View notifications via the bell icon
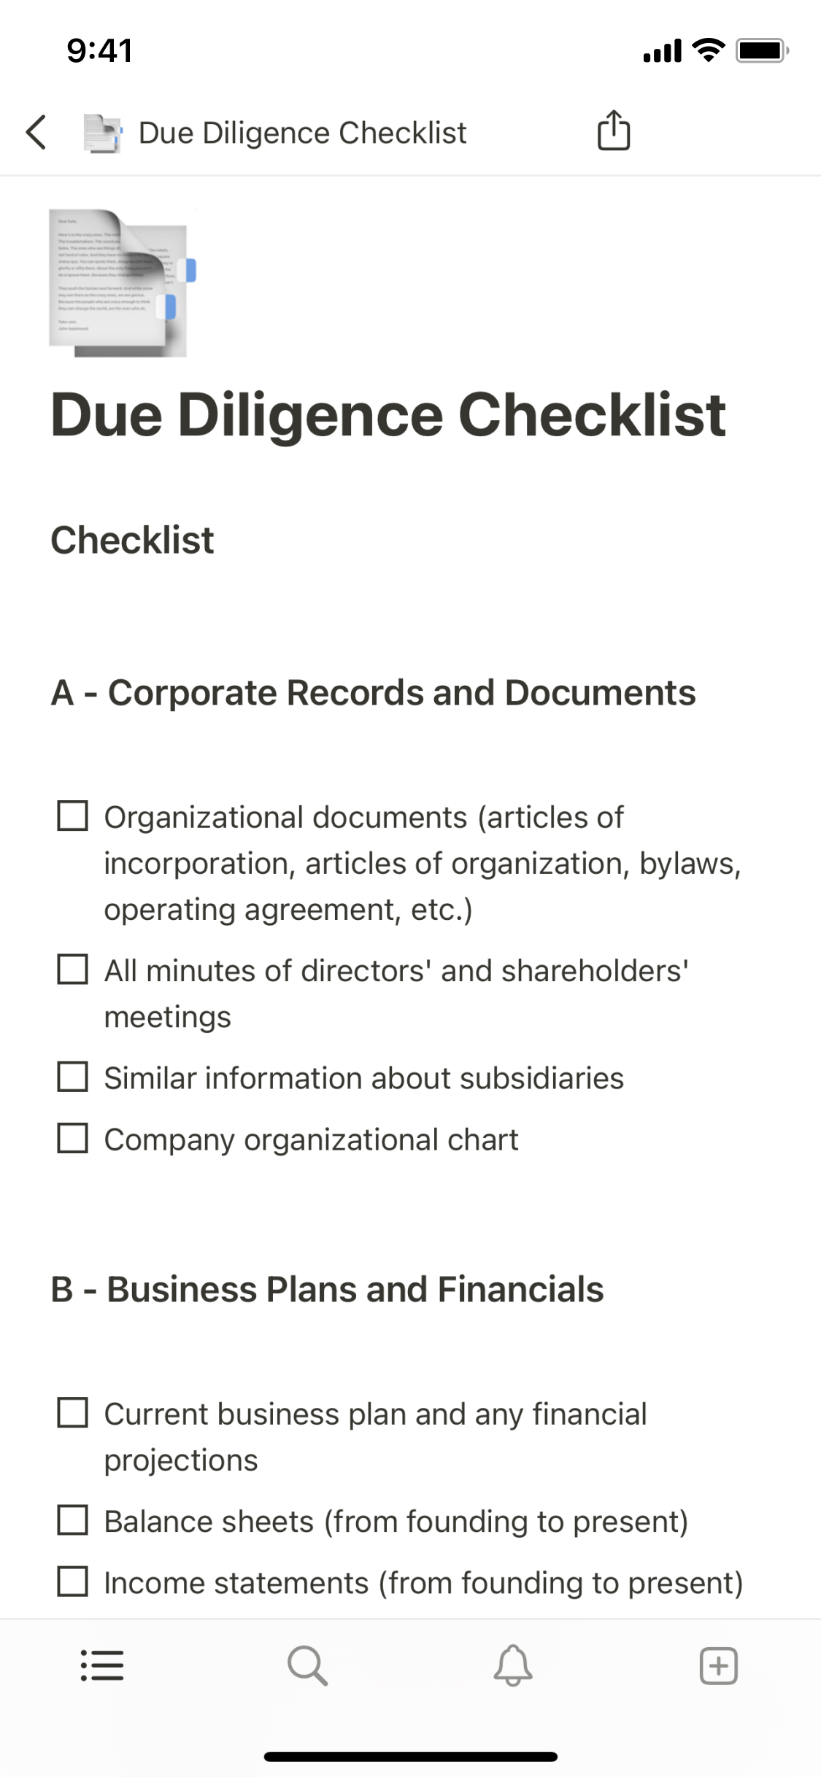 513,1665
